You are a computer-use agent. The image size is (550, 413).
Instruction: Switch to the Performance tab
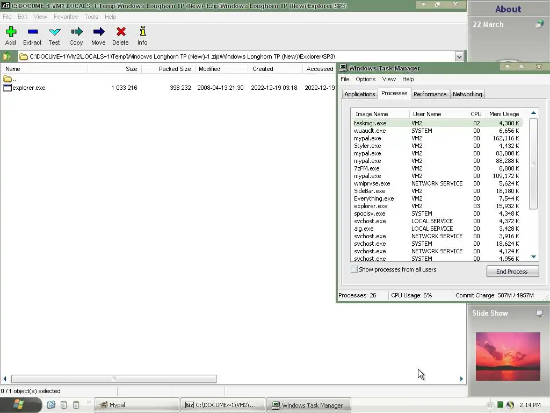click(430, 94)
